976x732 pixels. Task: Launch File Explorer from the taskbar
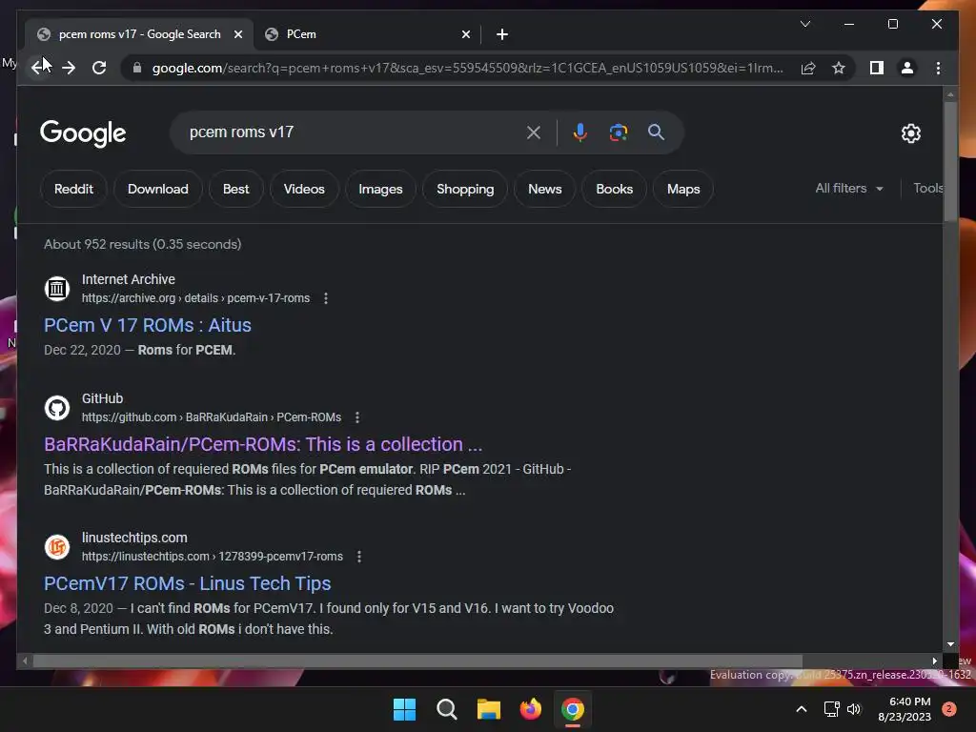[489, 709]
